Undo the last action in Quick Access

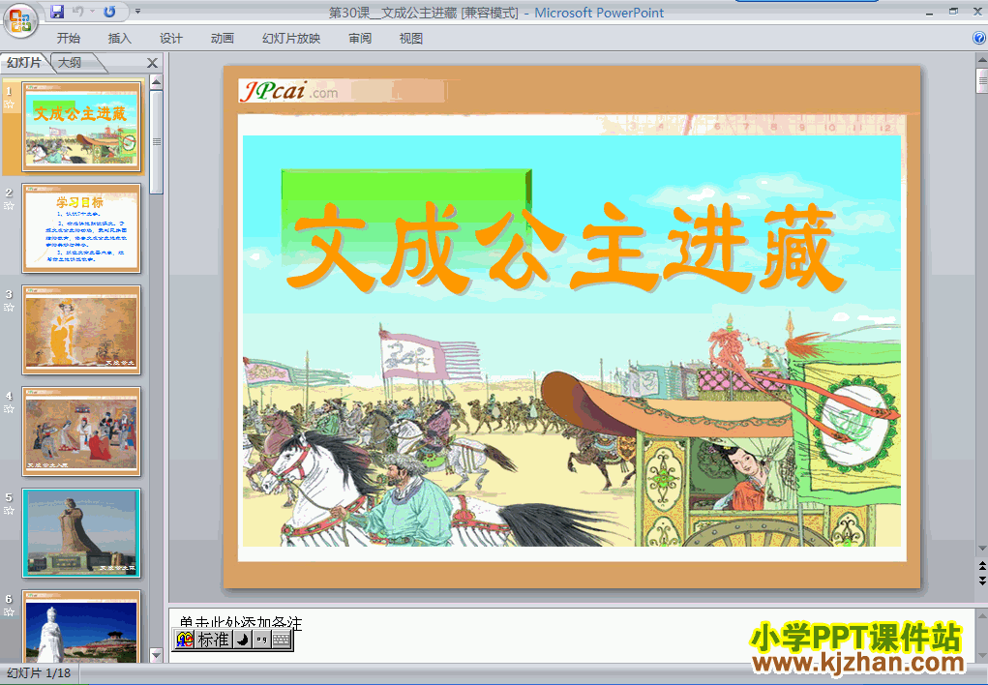78,12
